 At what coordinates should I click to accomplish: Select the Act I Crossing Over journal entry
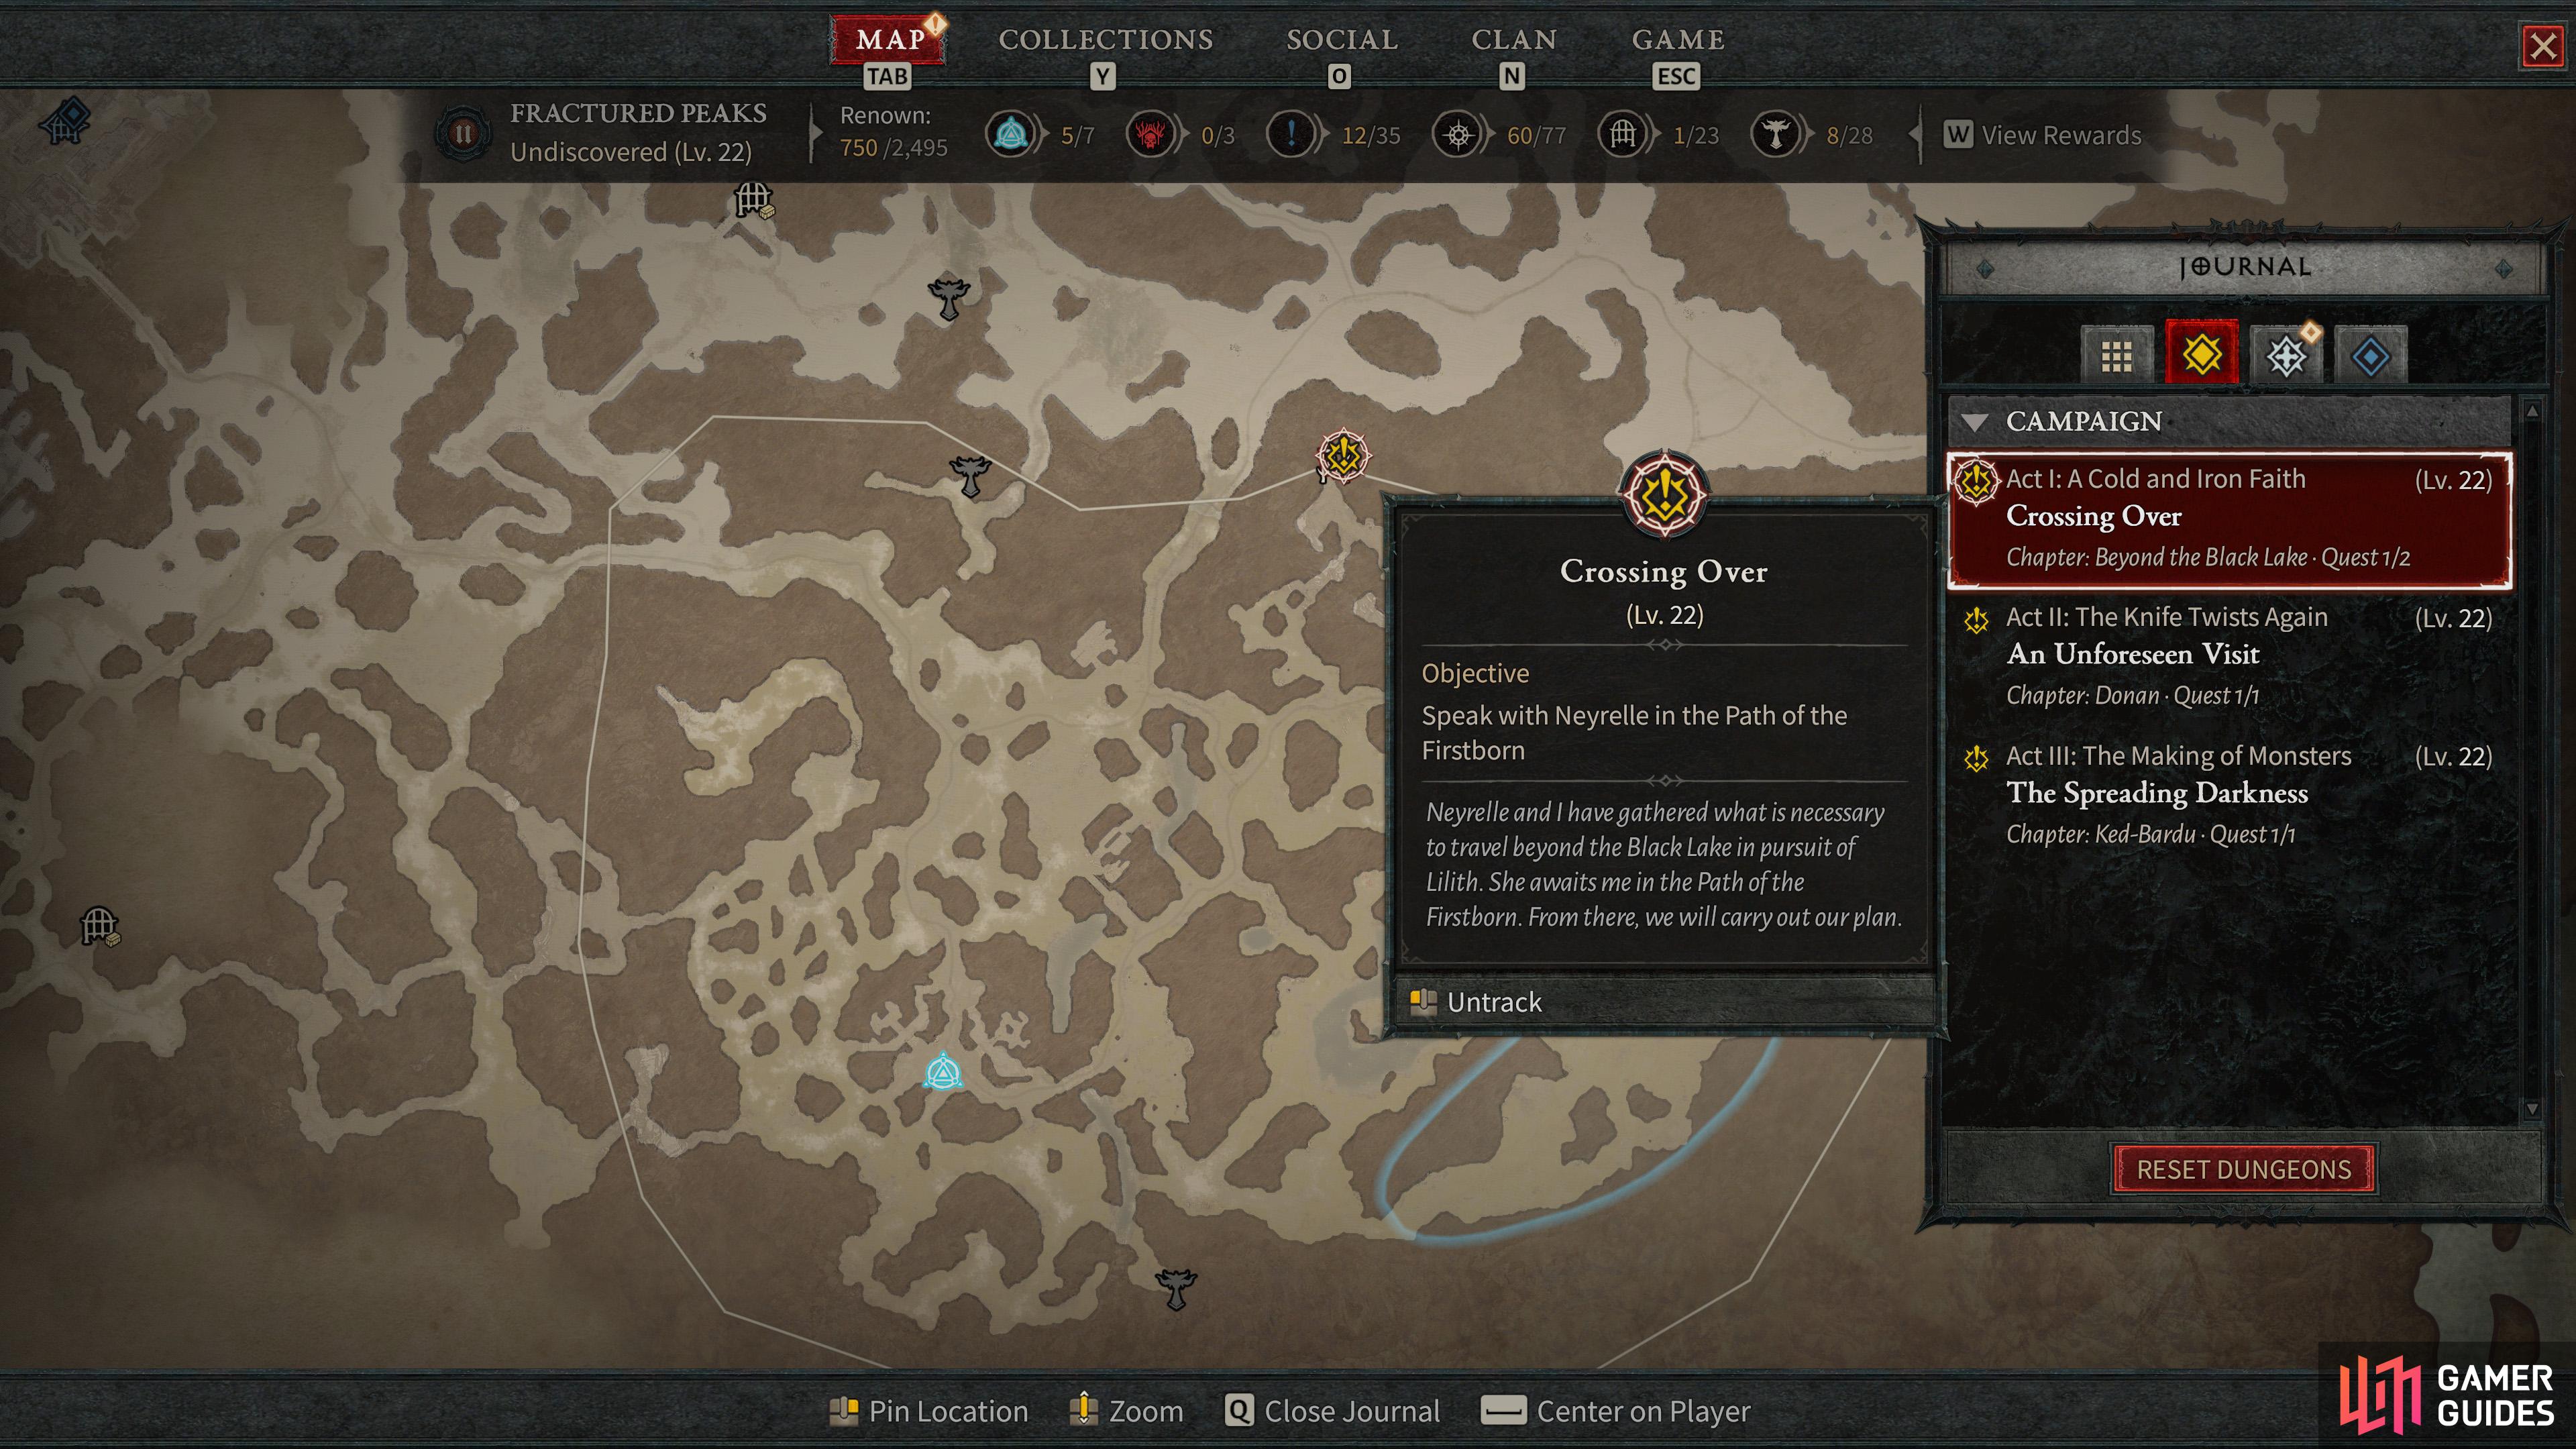[x=2229, y=518]
